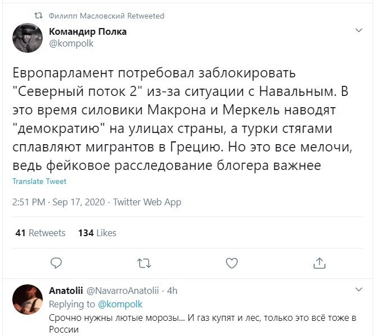View the 41 Retweets list

tap(40, 233)
